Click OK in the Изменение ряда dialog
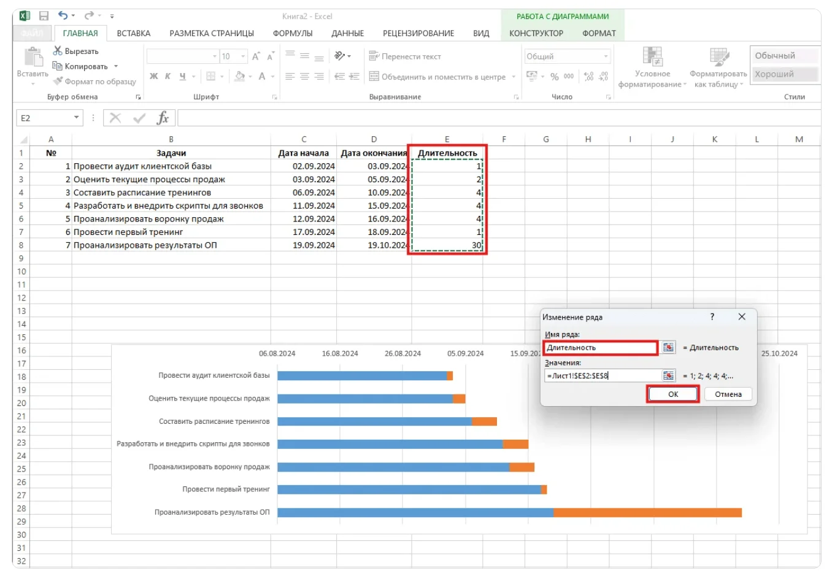832x579 pixels. click(673, 394)
